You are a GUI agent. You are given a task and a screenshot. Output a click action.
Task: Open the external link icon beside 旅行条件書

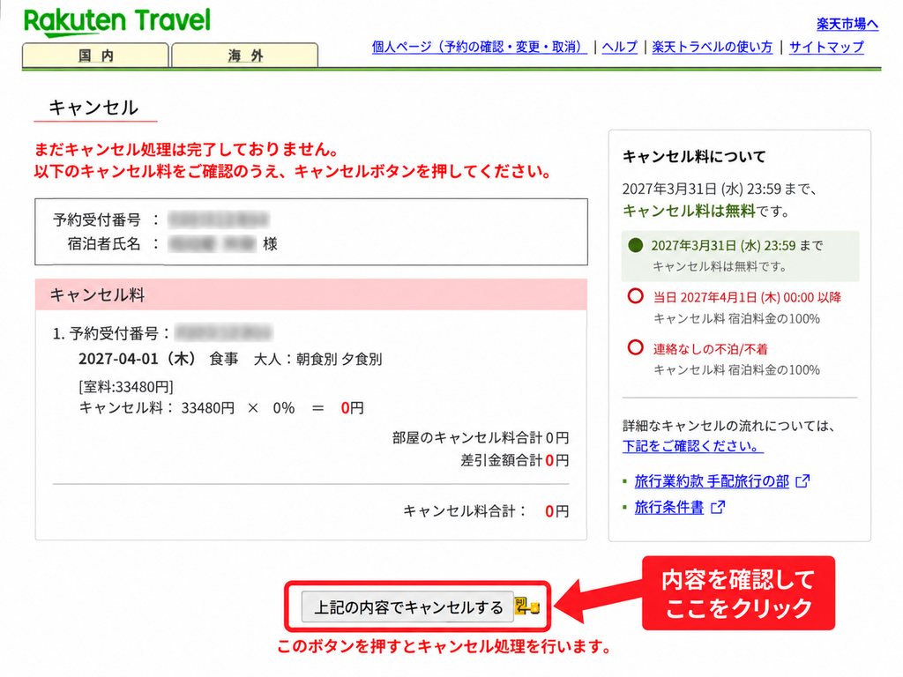click(718, 508)
